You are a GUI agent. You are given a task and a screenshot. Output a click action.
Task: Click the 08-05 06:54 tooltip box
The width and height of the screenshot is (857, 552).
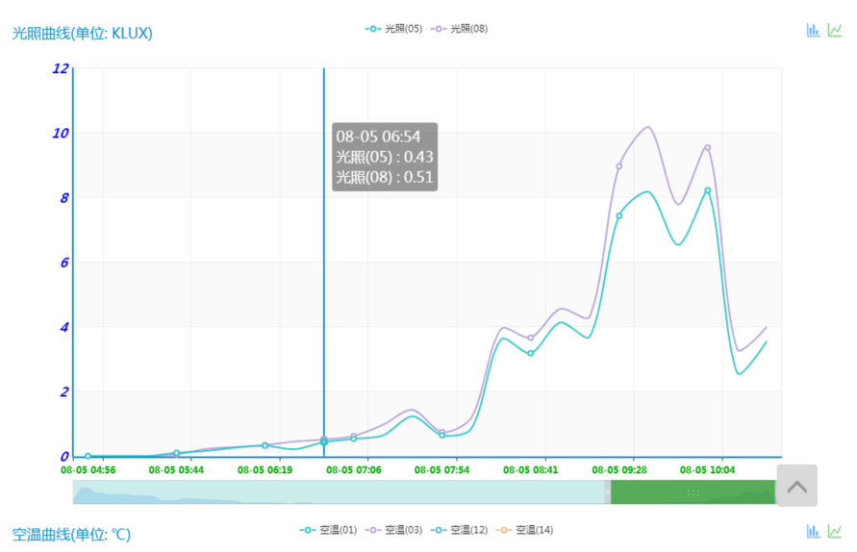(385, 157)
